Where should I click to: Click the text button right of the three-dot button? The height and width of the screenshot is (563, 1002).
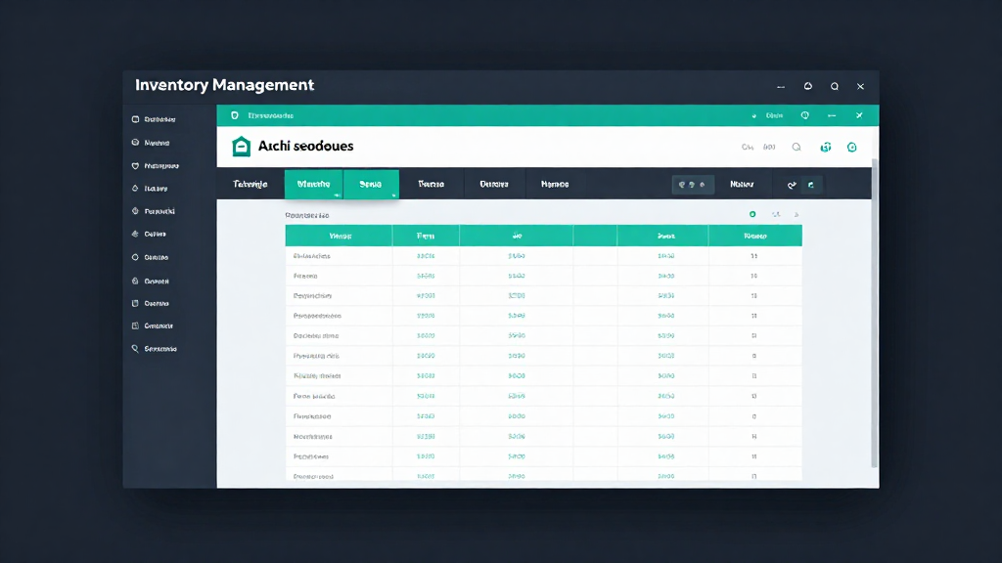click(x=742, y=184)
